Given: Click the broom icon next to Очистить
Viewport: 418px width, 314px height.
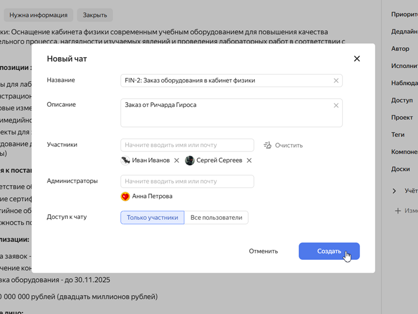Looking at the screenshot, I should tap(268, 145).
